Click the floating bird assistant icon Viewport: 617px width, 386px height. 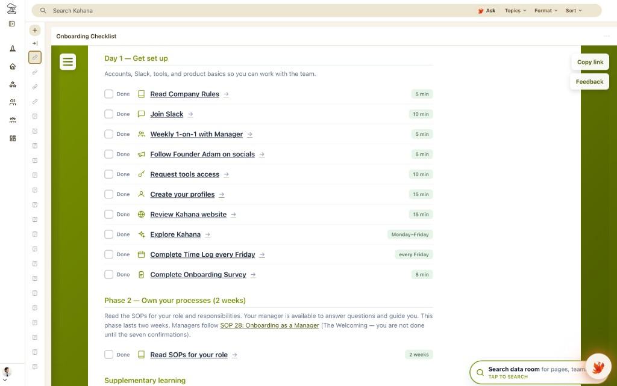(598, 367)
